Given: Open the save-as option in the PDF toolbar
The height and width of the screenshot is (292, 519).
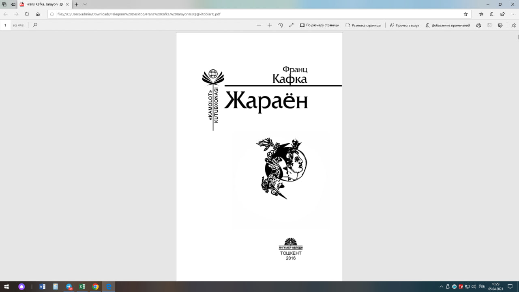Looking at the screenshot, I should pyautogui.click(x=500, y=25).
